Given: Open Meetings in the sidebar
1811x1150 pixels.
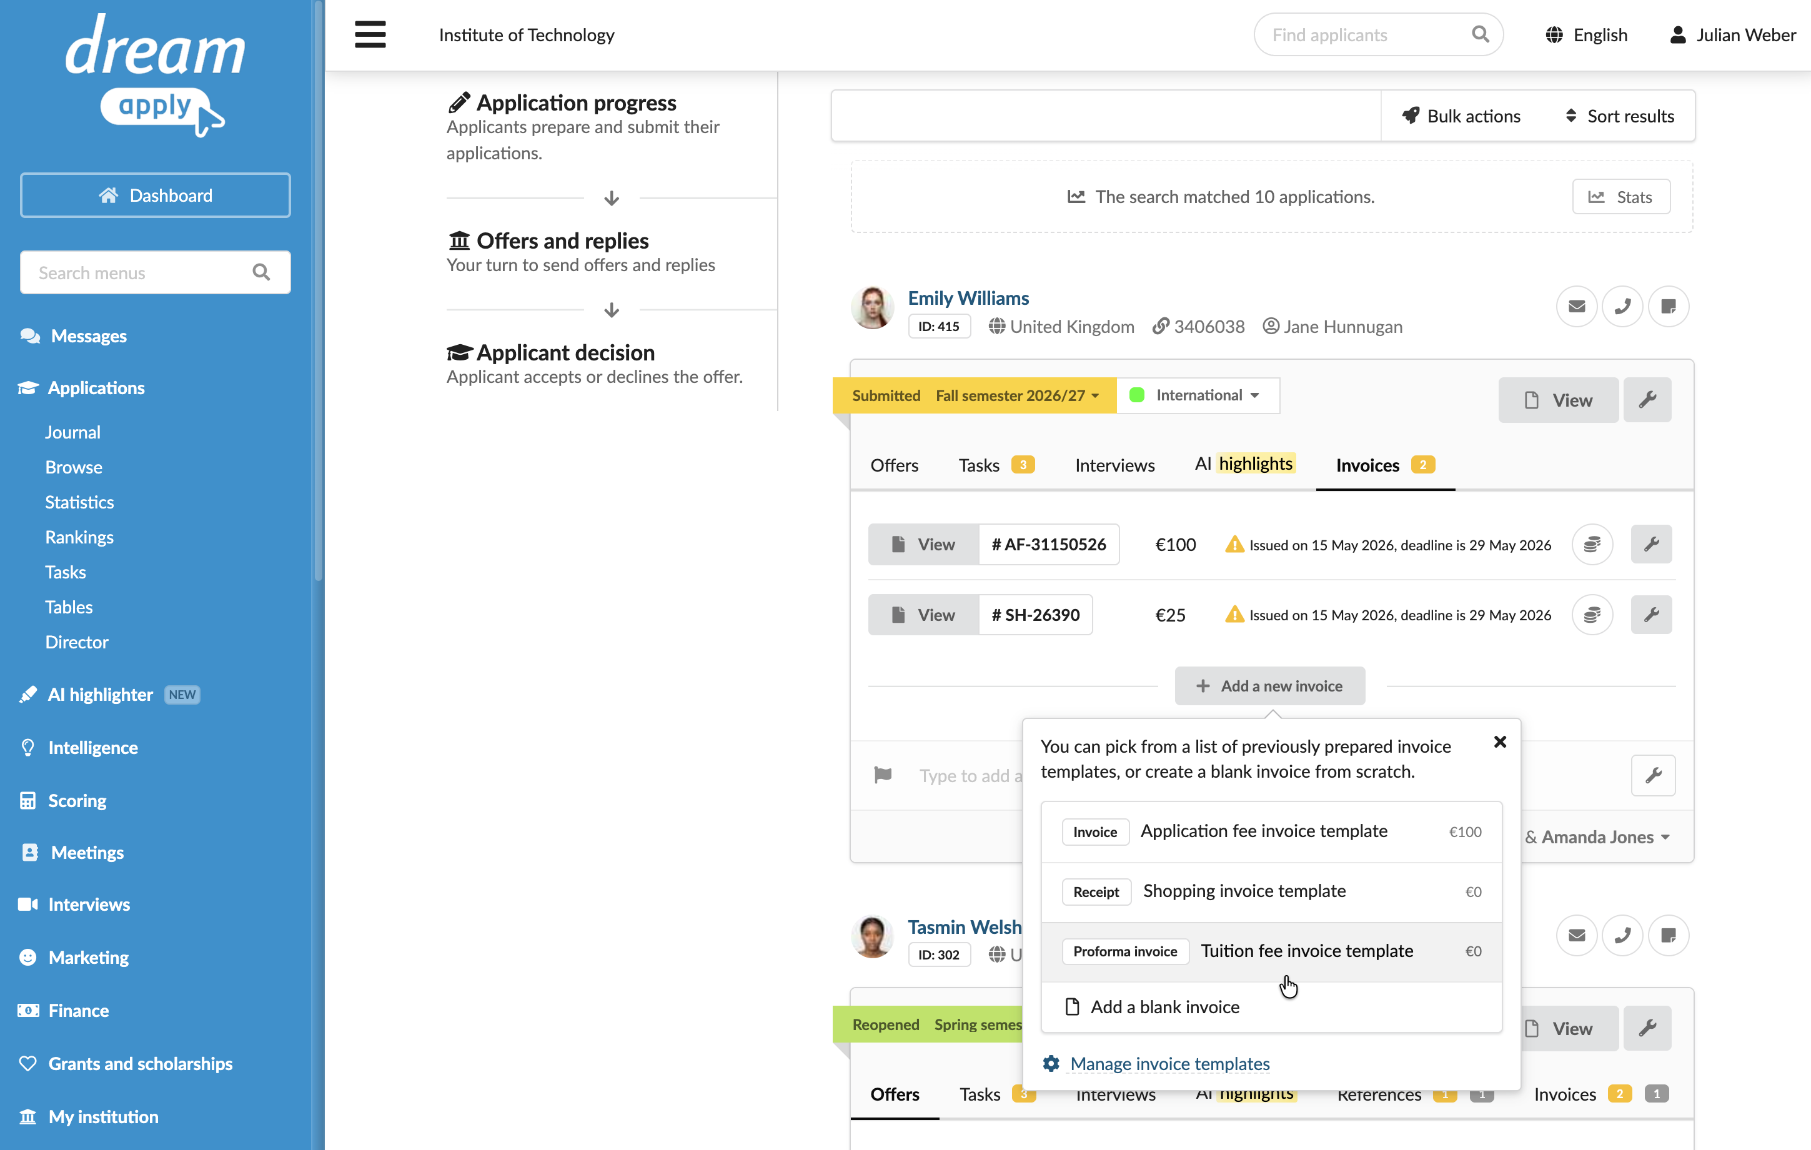Looking at the screenshot, I should coord(72,852).
